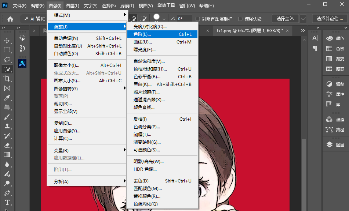Image resolution: width=349 pixels, height=211 pixels.
Task: Enable 增强边缘 checkbox
Action: tap(240, 19)
